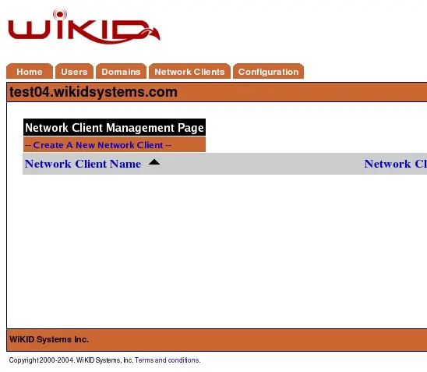Screen dimensions: 427x372
Task: Switch to the Users tab
Action: click(x=74, y=72)
